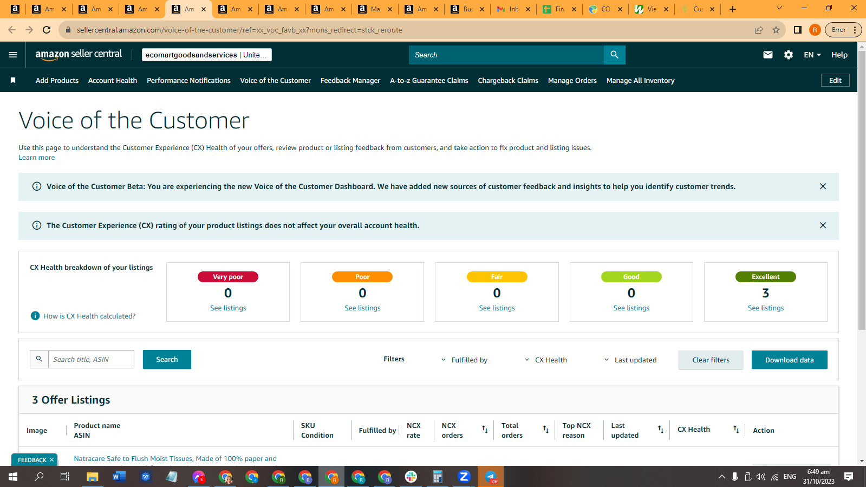Open the Seller Central hamburger menu
The image size is (866, 487).
coord(13,55)
